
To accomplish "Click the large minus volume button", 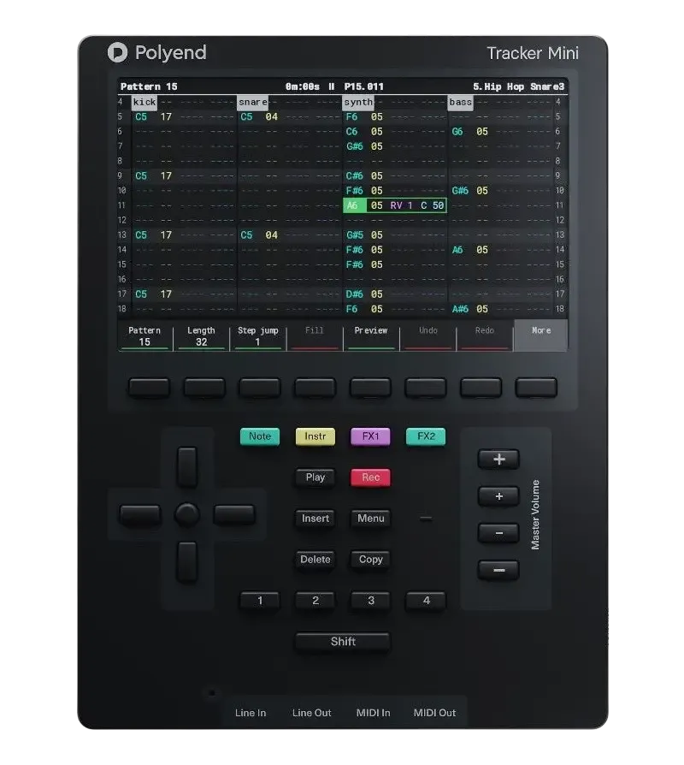I will point(498,570).
